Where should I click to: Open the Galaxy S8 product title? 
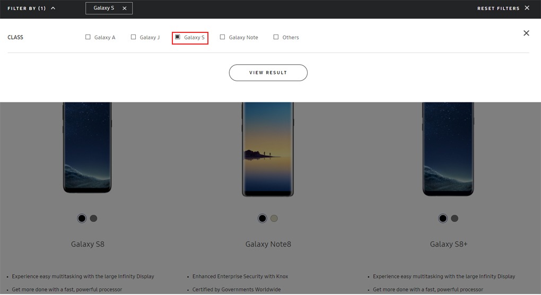pos(88,244)
